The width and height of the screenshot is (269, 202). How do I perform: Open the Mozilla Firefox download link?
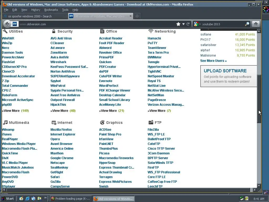coord(61,129)
